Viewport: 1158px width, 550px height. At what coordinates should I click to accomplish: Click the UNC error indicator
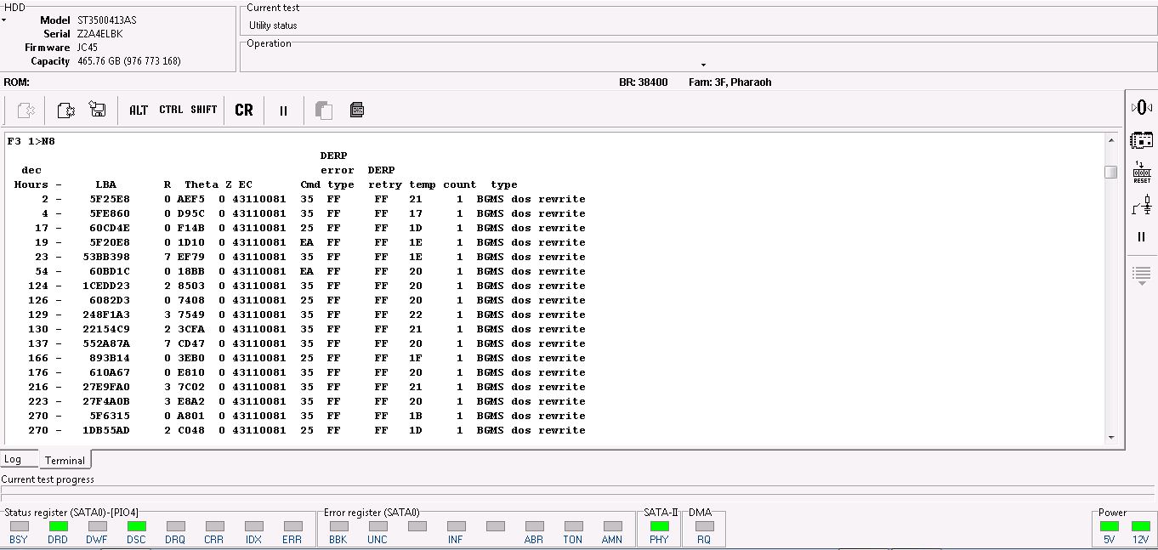[x=377, y=526]
